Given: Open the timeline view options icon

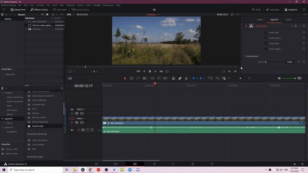Looking at the screenshot, I should (70, 78).
